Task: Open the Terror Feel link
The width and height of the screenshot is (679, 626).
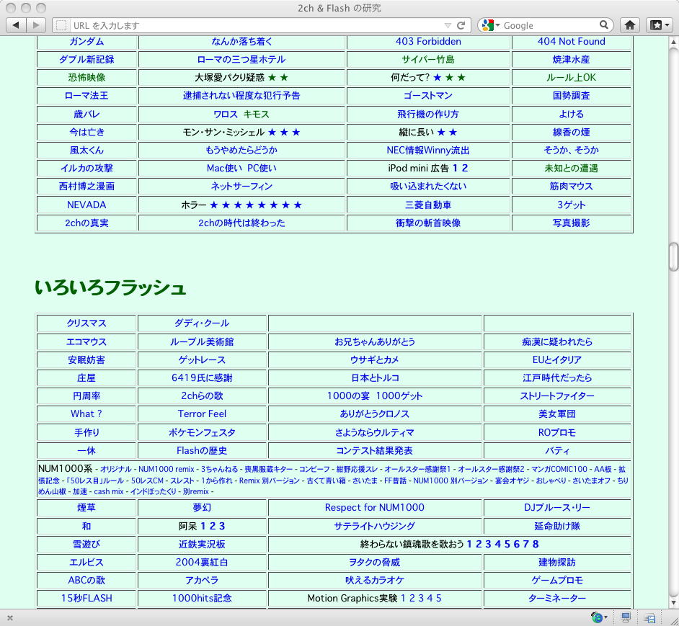Action: (202, 414)
